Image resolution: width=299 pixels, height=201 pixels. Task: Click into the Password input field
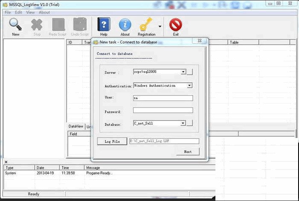pos(163,110)
